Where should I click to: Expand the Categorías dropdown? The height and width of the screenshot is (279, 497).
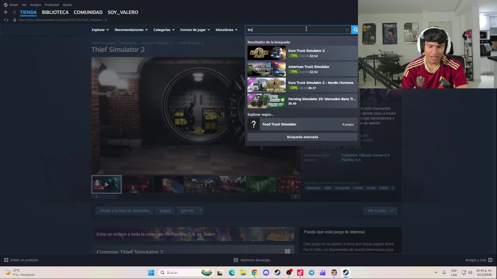tap(164, 30)
